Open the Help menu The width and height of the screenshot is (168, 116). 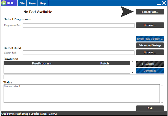coord(43,3)
